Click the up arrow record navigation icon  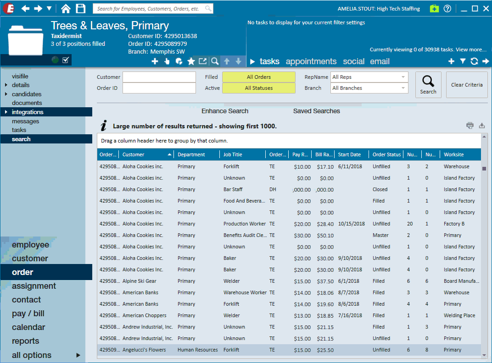coord(227,61)
